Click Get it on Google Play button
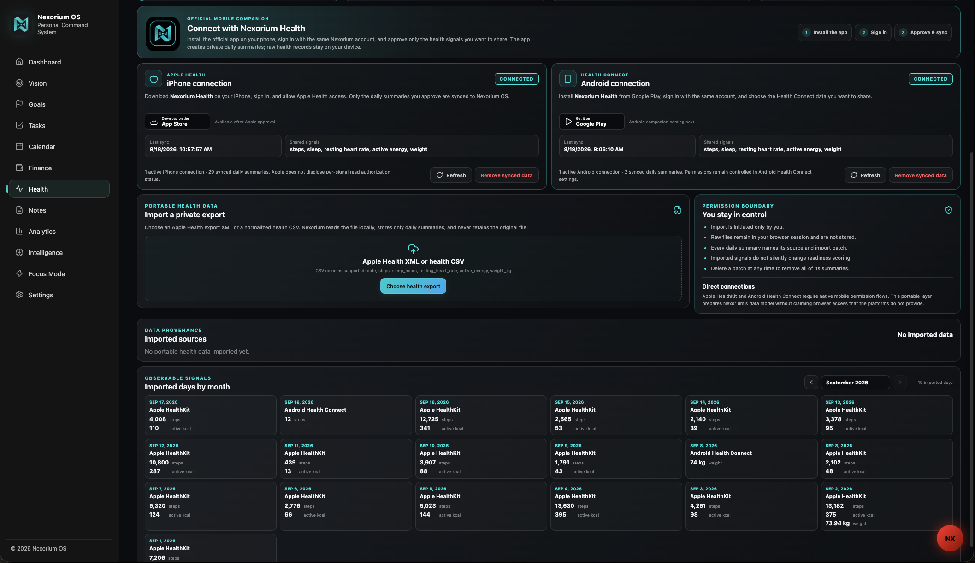 591,122
